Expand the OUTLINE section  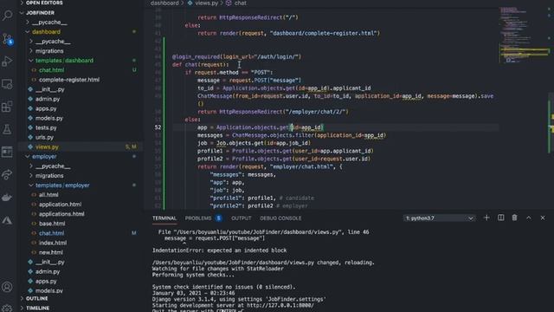click(x=36, y=298)
